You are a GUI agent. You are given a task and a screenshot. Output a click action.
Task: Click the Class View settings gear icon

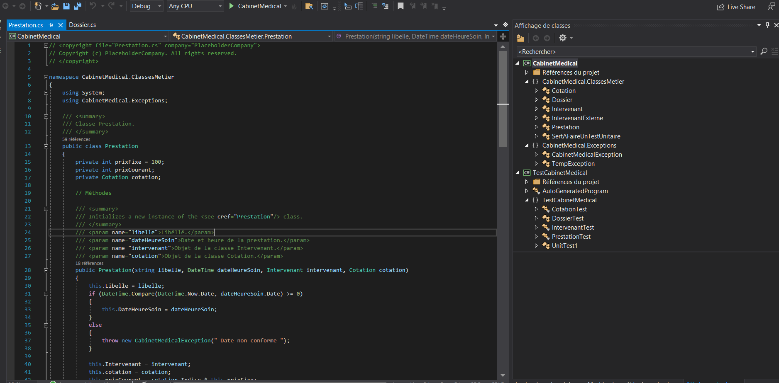click(563, 38)
